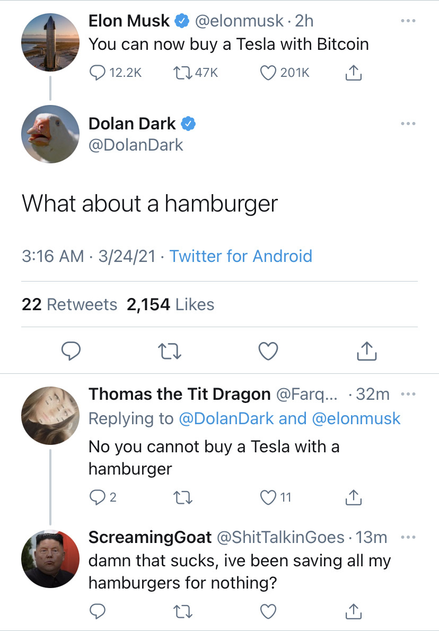
Task: Open the @DolanDark mention in the reply
Action: pyautogui.click(x=227, y=418)
